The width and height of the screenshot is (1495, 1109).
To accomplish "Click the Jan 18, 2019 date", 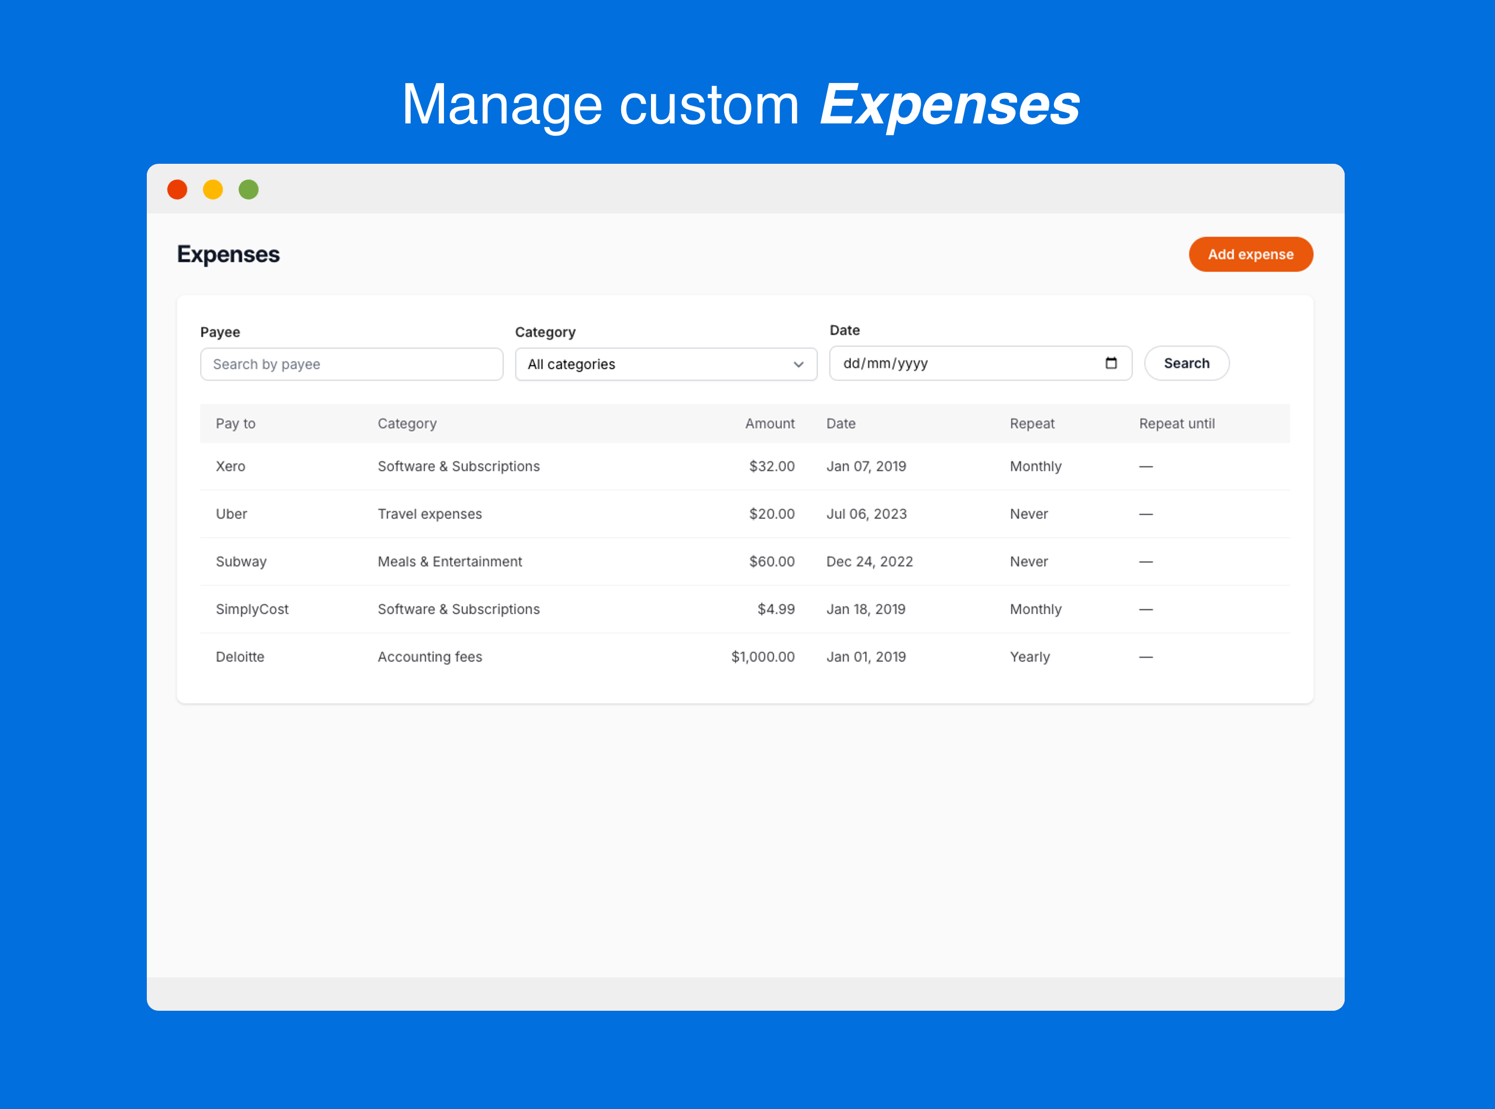I will coord(865,609).
